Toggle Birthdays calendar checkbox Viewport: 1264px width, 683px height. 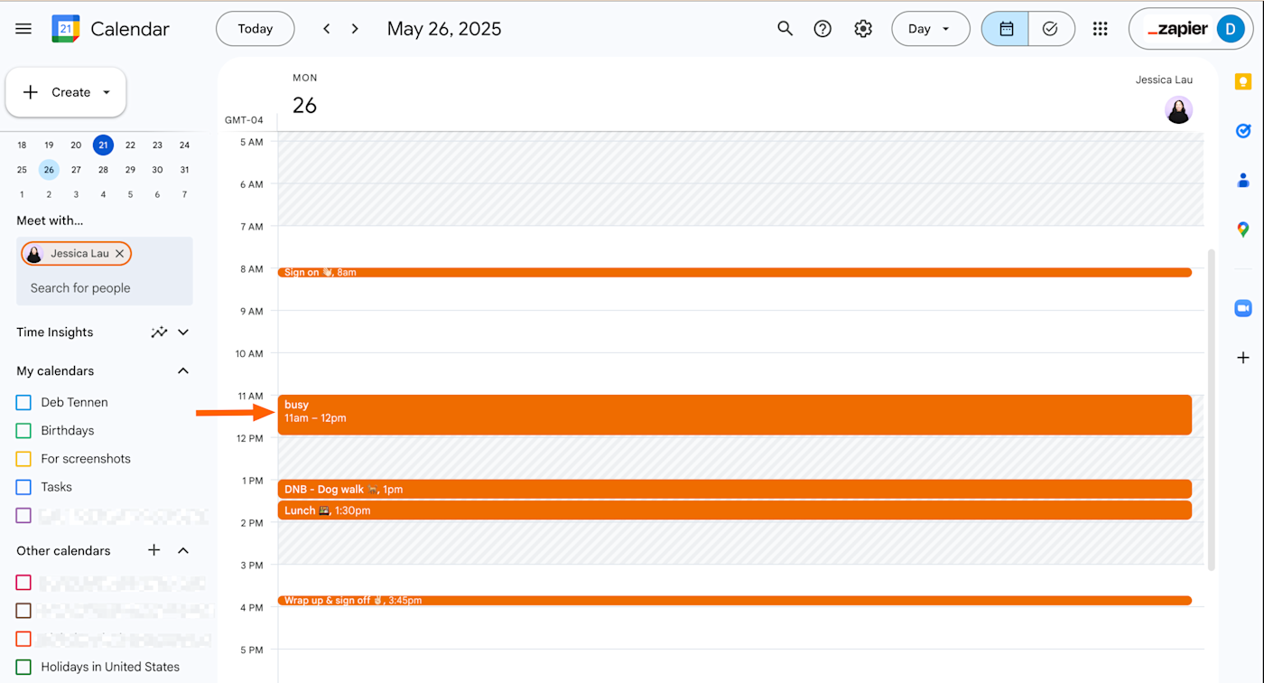pyautogui.click(x=23, y=431)
